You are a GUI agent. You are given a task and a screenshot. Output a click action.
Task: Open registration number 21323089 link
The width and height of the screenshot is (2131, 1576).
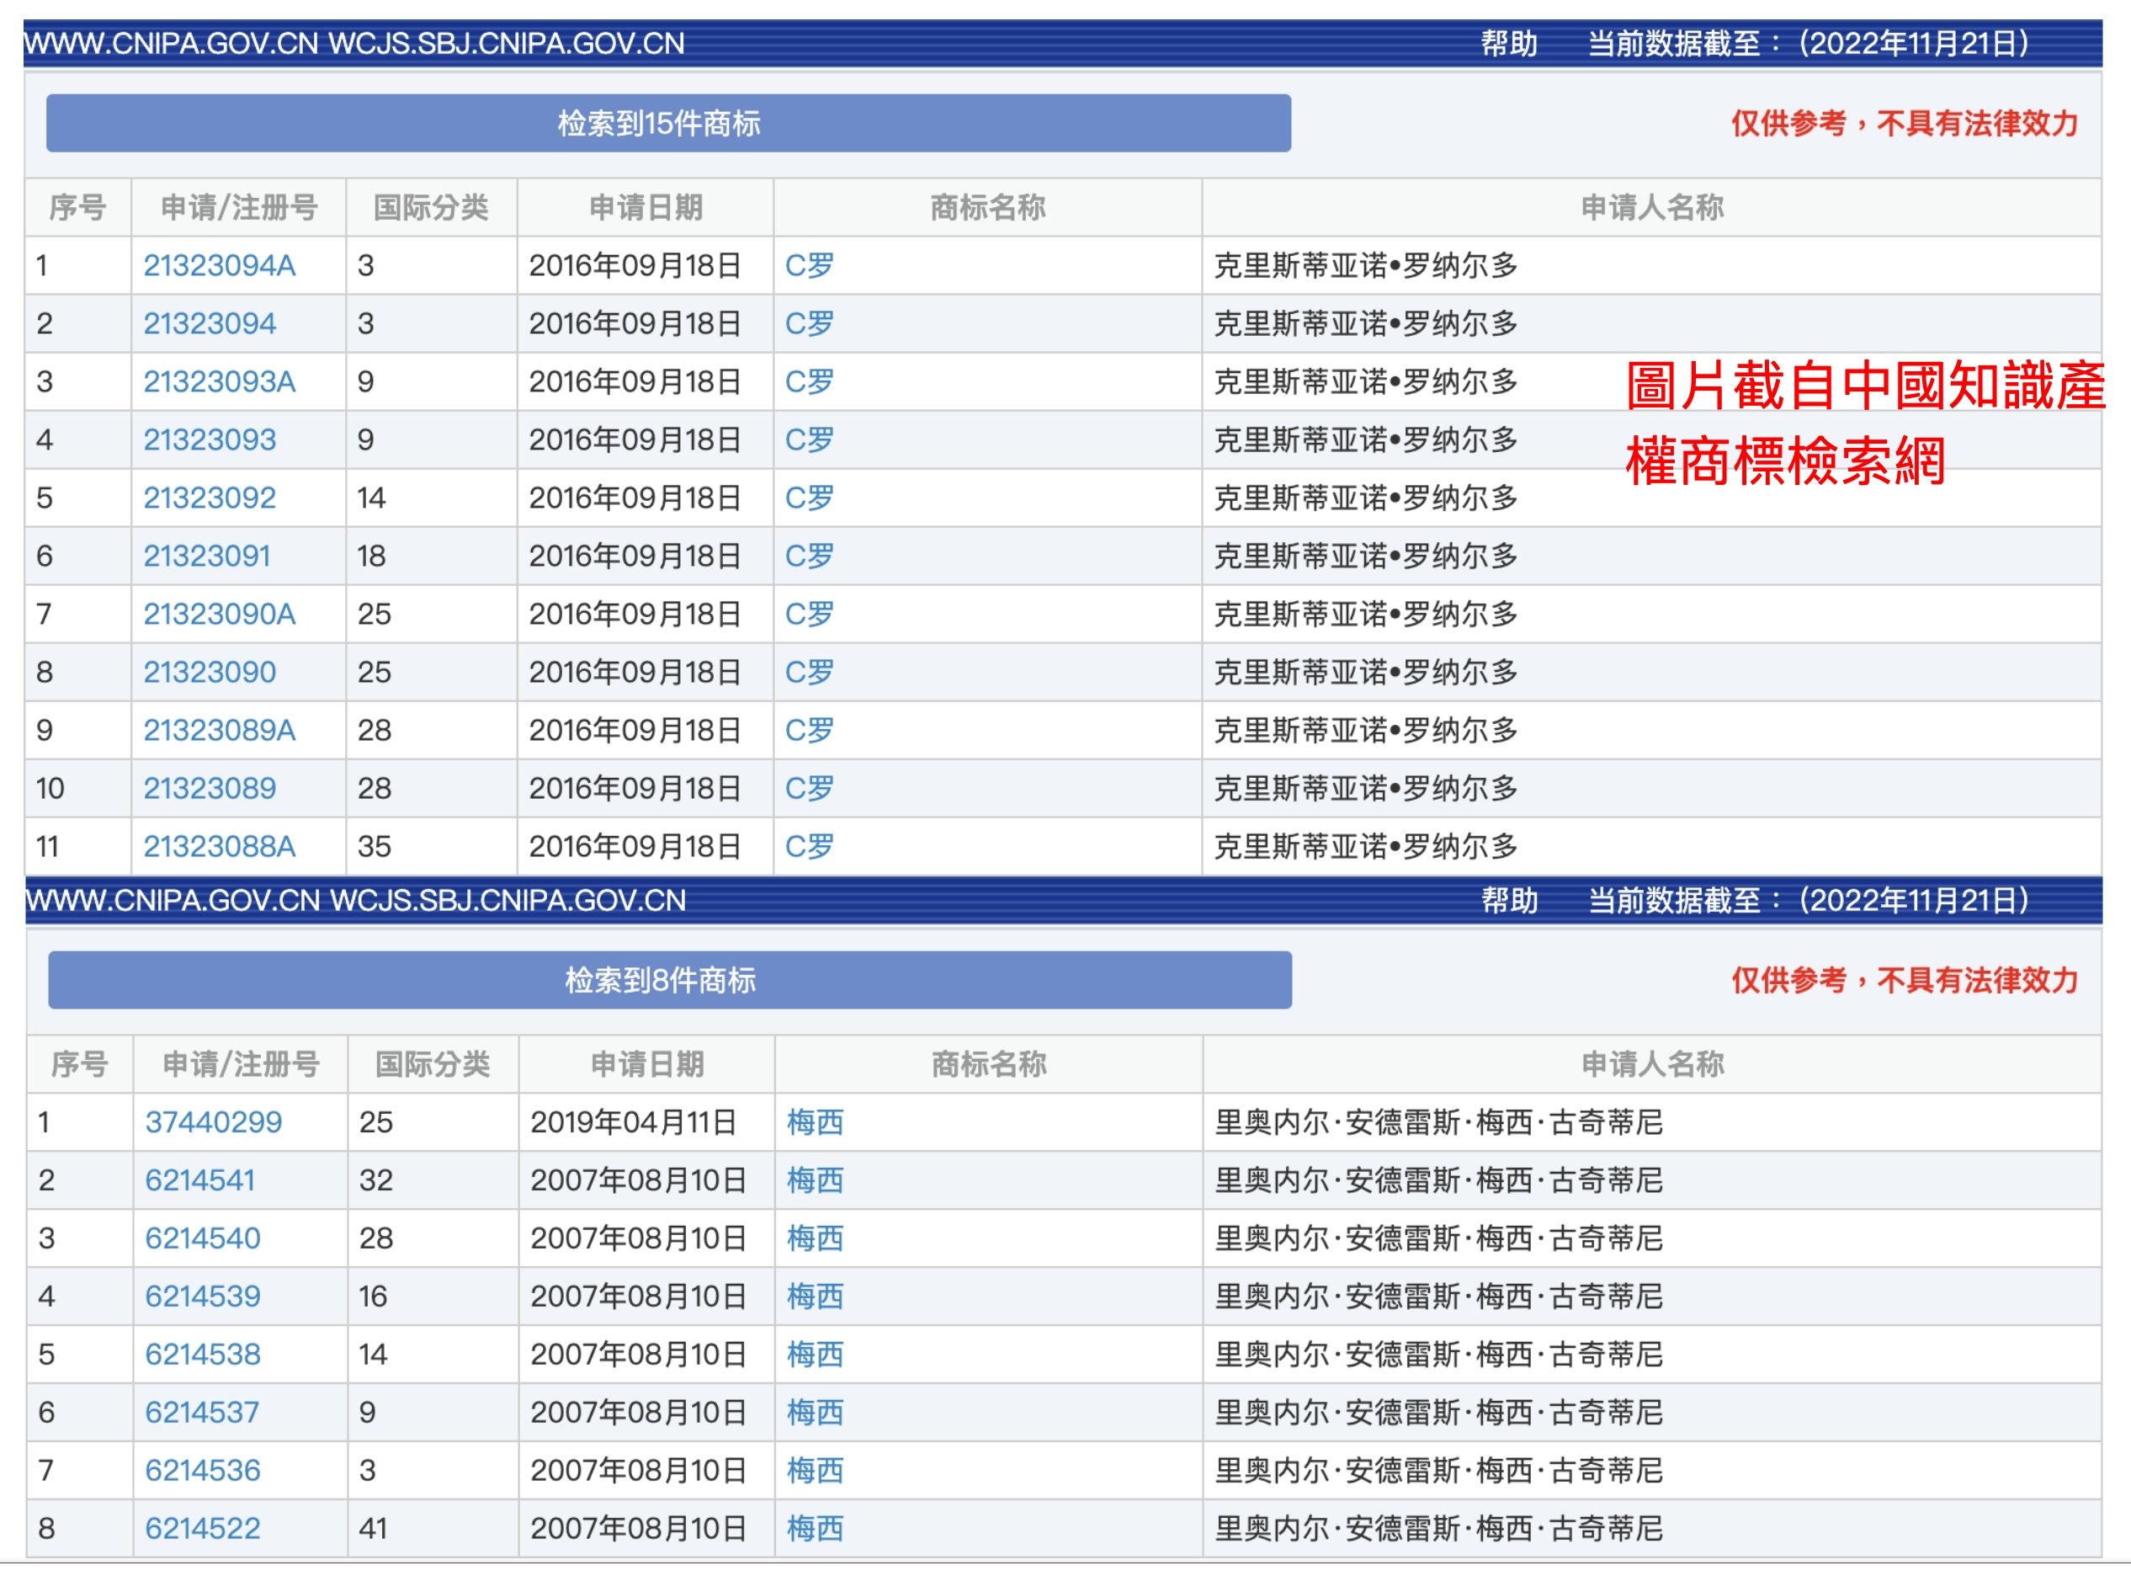pos(210,789)
